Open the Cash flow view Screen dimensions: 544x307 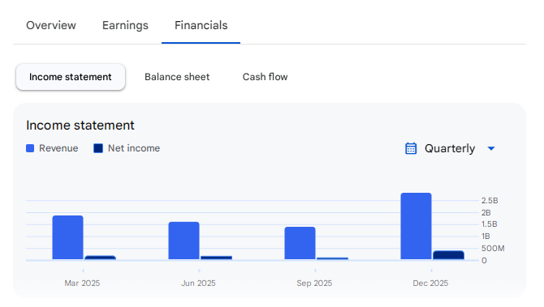coord(265,77)
